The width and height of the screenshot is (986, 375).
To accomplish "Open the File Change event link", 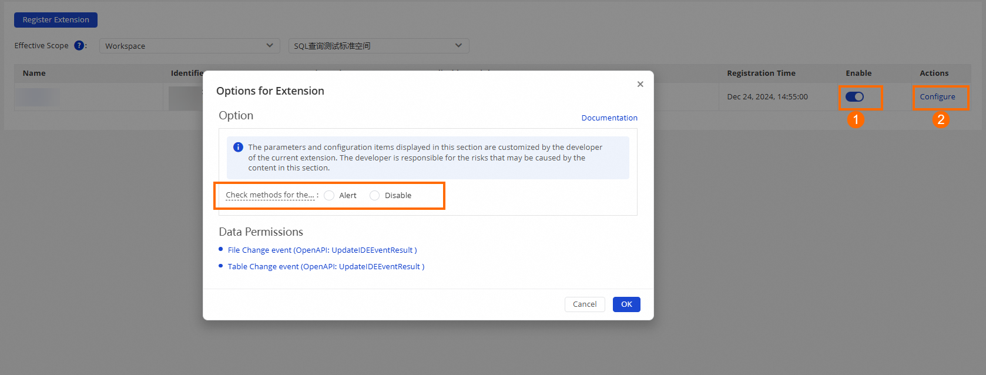I will pos(322,250).
